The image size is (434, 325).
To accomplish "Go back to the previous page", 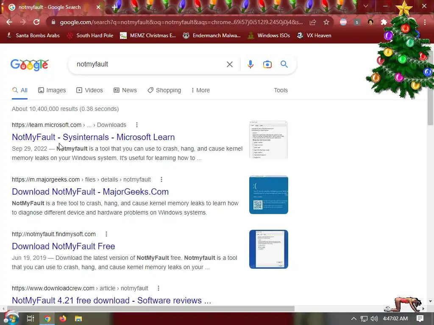I will pos(9,22).
